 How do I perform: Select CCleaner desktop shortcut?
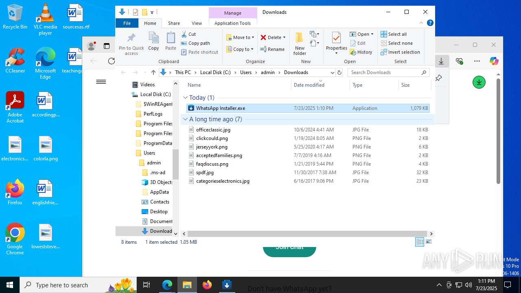15,61
